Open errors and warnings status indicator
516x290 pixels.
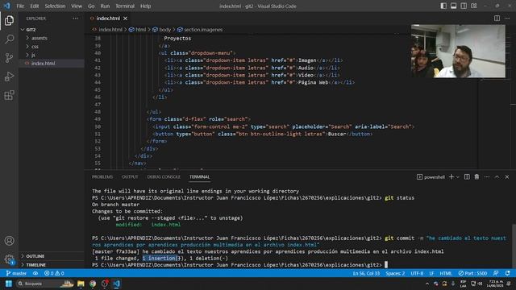(x=54, y=273)
